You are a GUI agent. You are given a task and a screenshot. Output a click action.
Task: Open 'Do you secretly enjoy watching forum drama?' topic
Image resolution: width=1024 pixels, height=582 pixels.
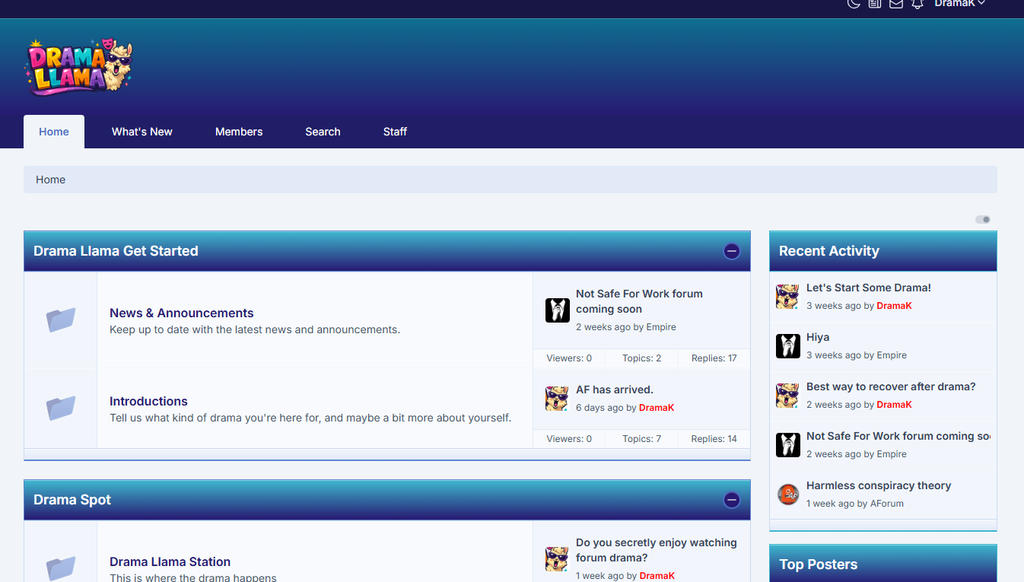[x=657, y=550]
